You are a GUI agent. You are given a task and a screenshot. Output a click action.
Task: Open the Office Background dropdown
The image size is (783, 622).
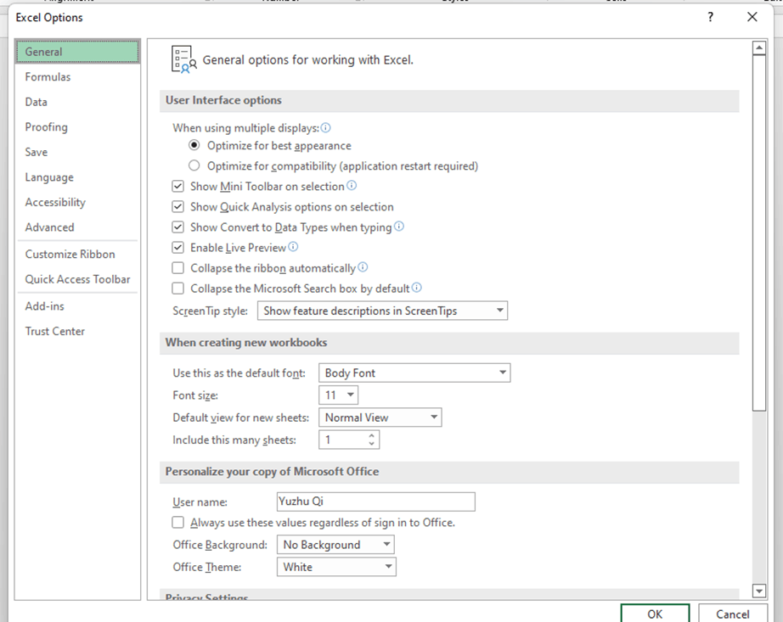point(335,545)
